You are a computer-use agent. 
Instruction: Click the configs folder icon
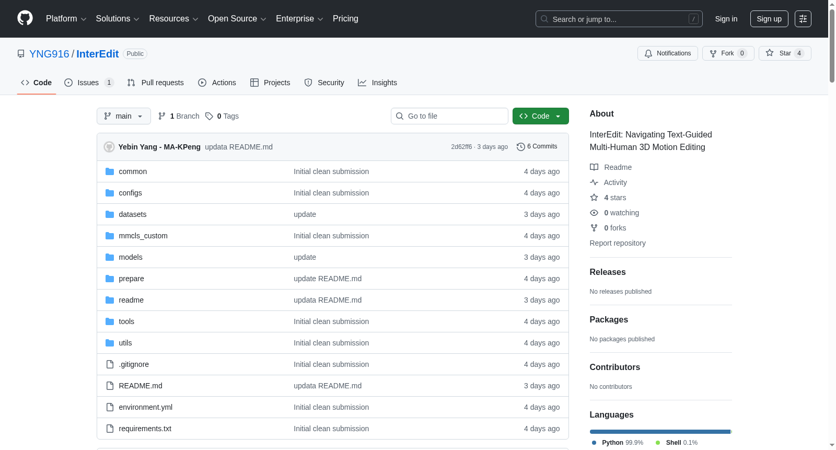pos(110,193)
